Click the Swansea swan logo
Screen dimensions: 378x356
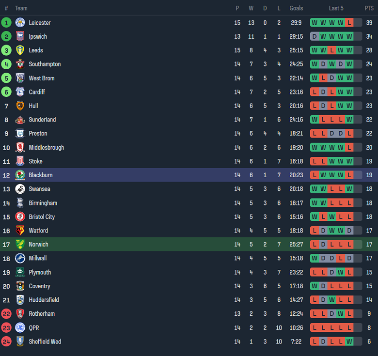click(x=20, y=189)
